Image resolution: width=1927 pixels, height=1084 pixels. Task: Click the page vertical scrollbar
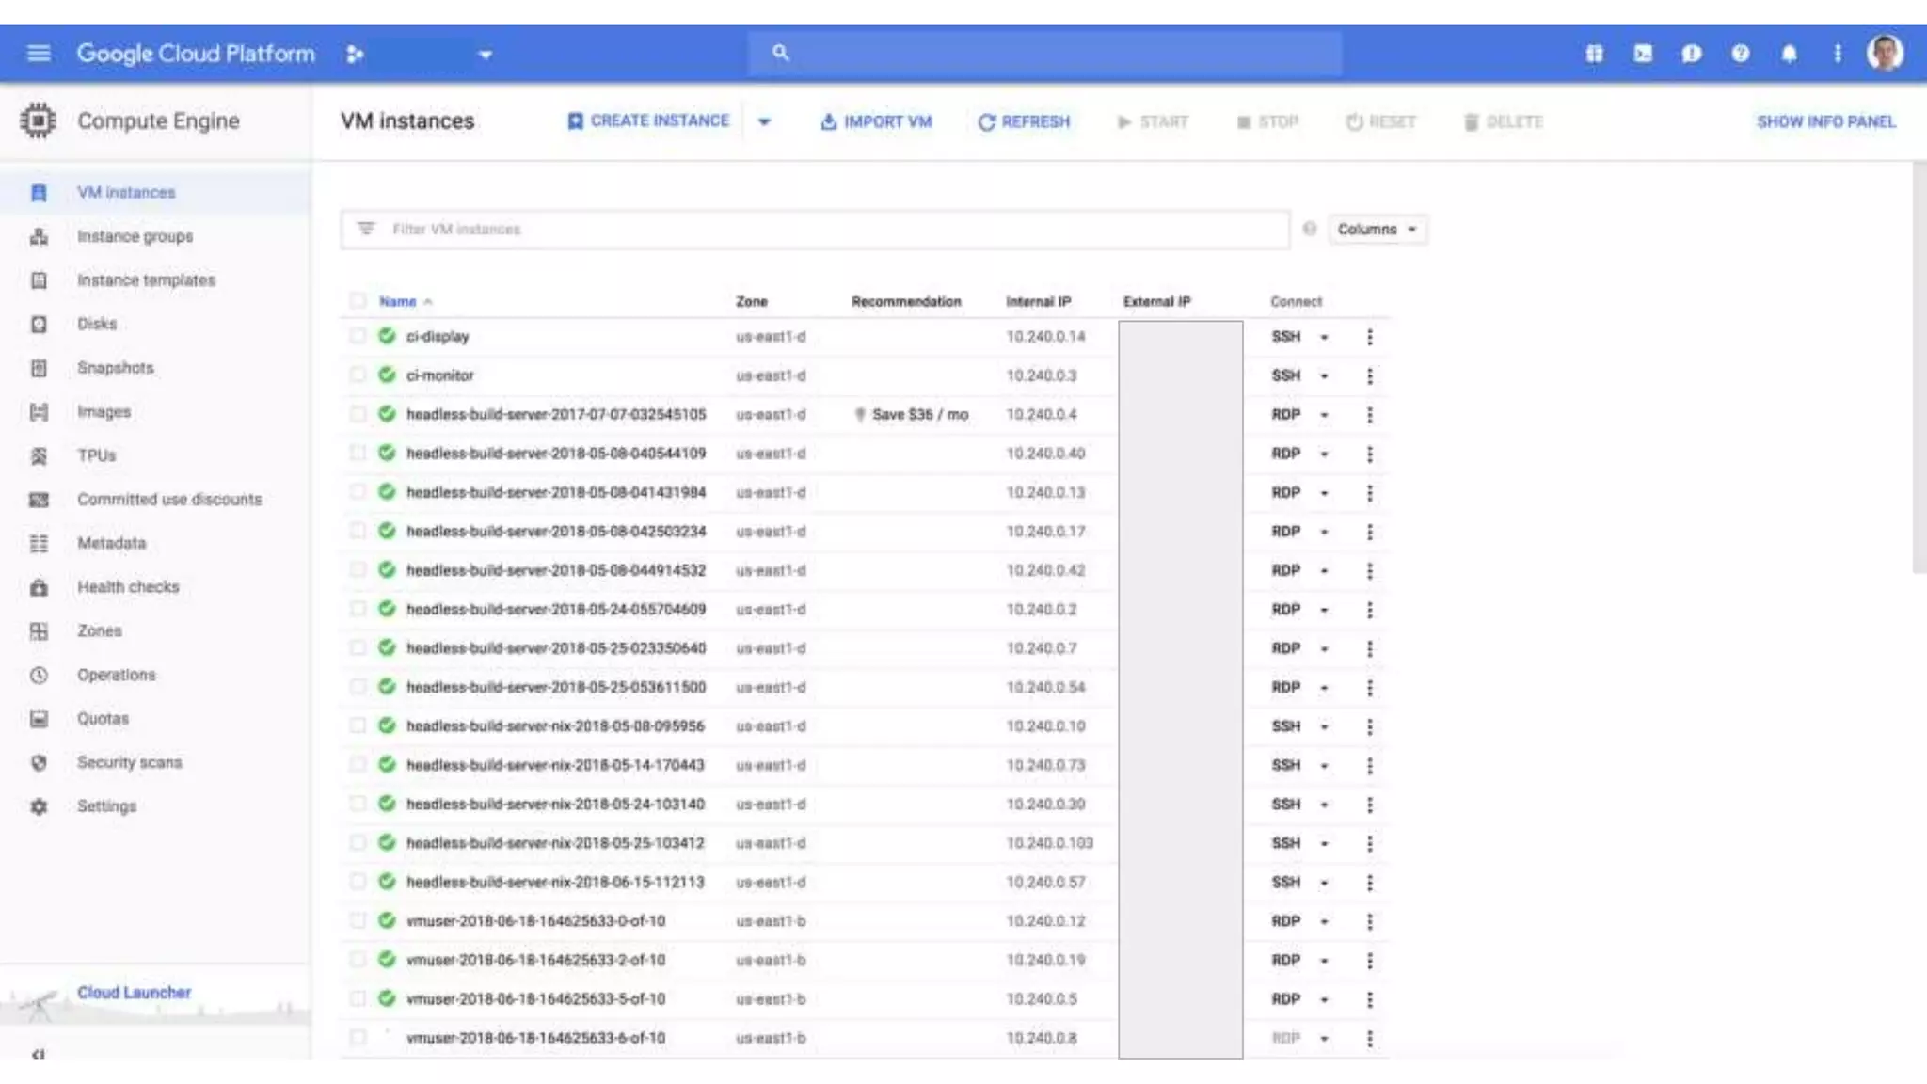tap(1919, 367)
